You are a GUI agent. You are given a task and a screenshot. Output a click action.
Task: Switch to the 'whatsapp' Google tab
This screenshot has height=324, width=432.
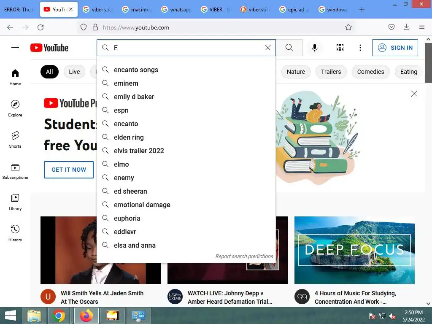tap(176, 9)
